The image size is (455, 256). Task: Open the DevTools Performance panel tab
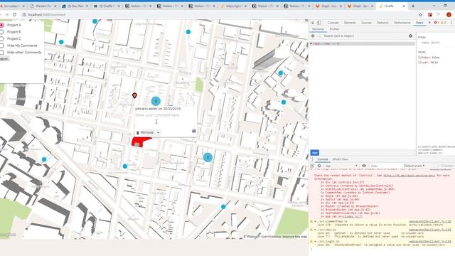tap(402, 23)
